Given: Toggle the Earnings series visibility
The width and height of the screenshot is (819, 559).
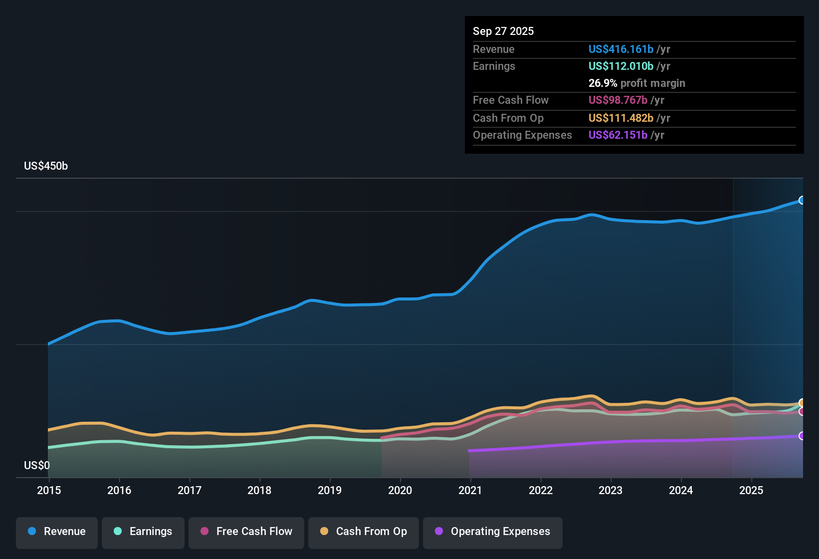Looking at the screenshot, I should coord(143,532).
